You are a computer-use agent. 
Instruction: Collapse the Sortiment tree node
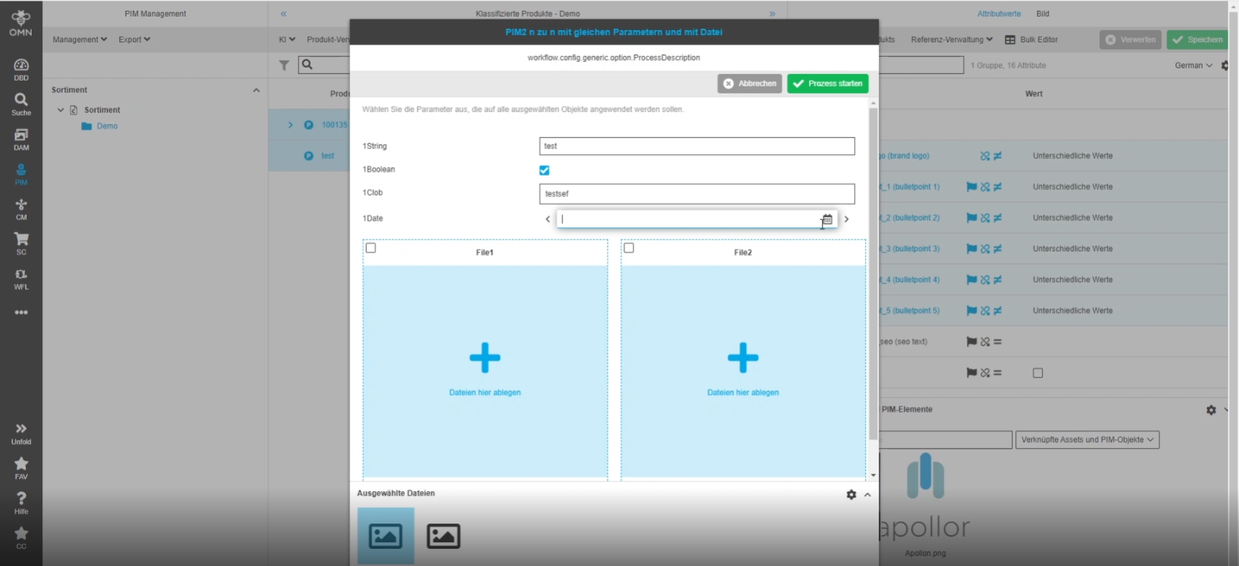tap(61, 110)
